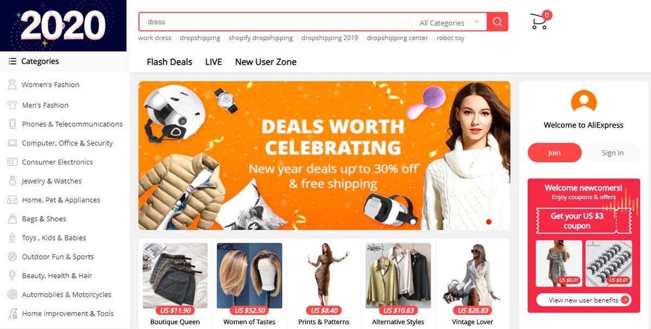Click the Outdoor Fun & Sports ball icon
Image resolution: width=651 pixels, height=329 pixels.
12,257
